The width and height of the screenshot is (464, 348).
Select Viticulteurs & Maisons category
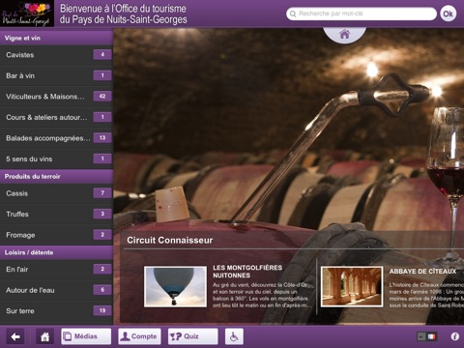56,97
